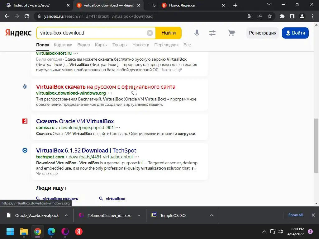Select the Картинки search category
The height and width of the screenshot is (239, 319).
[63, 45]
